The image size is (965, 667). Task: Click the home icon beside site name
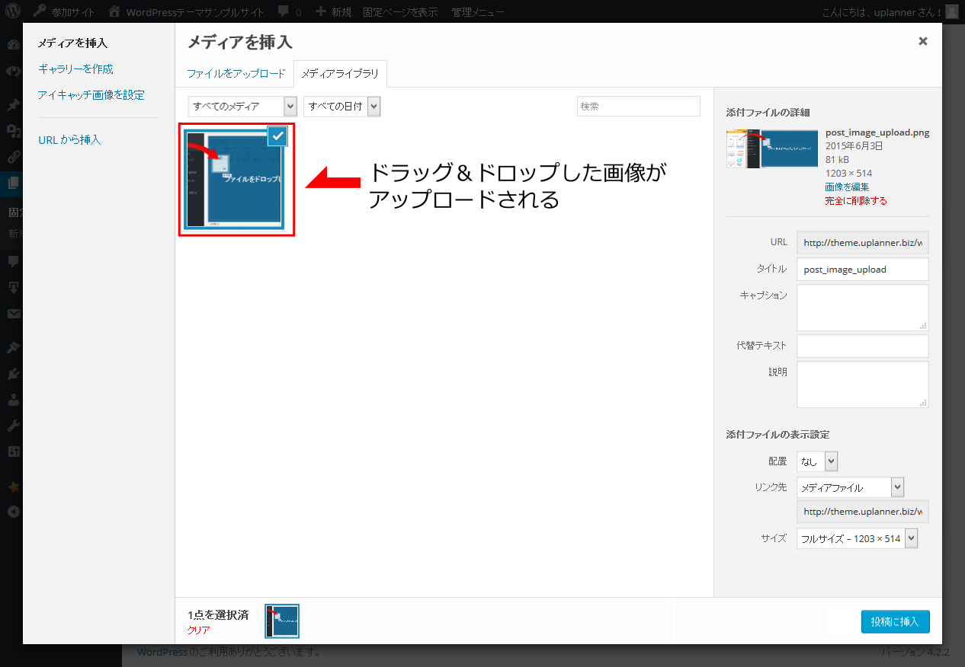pyautogui.click(x=114, y=12)
